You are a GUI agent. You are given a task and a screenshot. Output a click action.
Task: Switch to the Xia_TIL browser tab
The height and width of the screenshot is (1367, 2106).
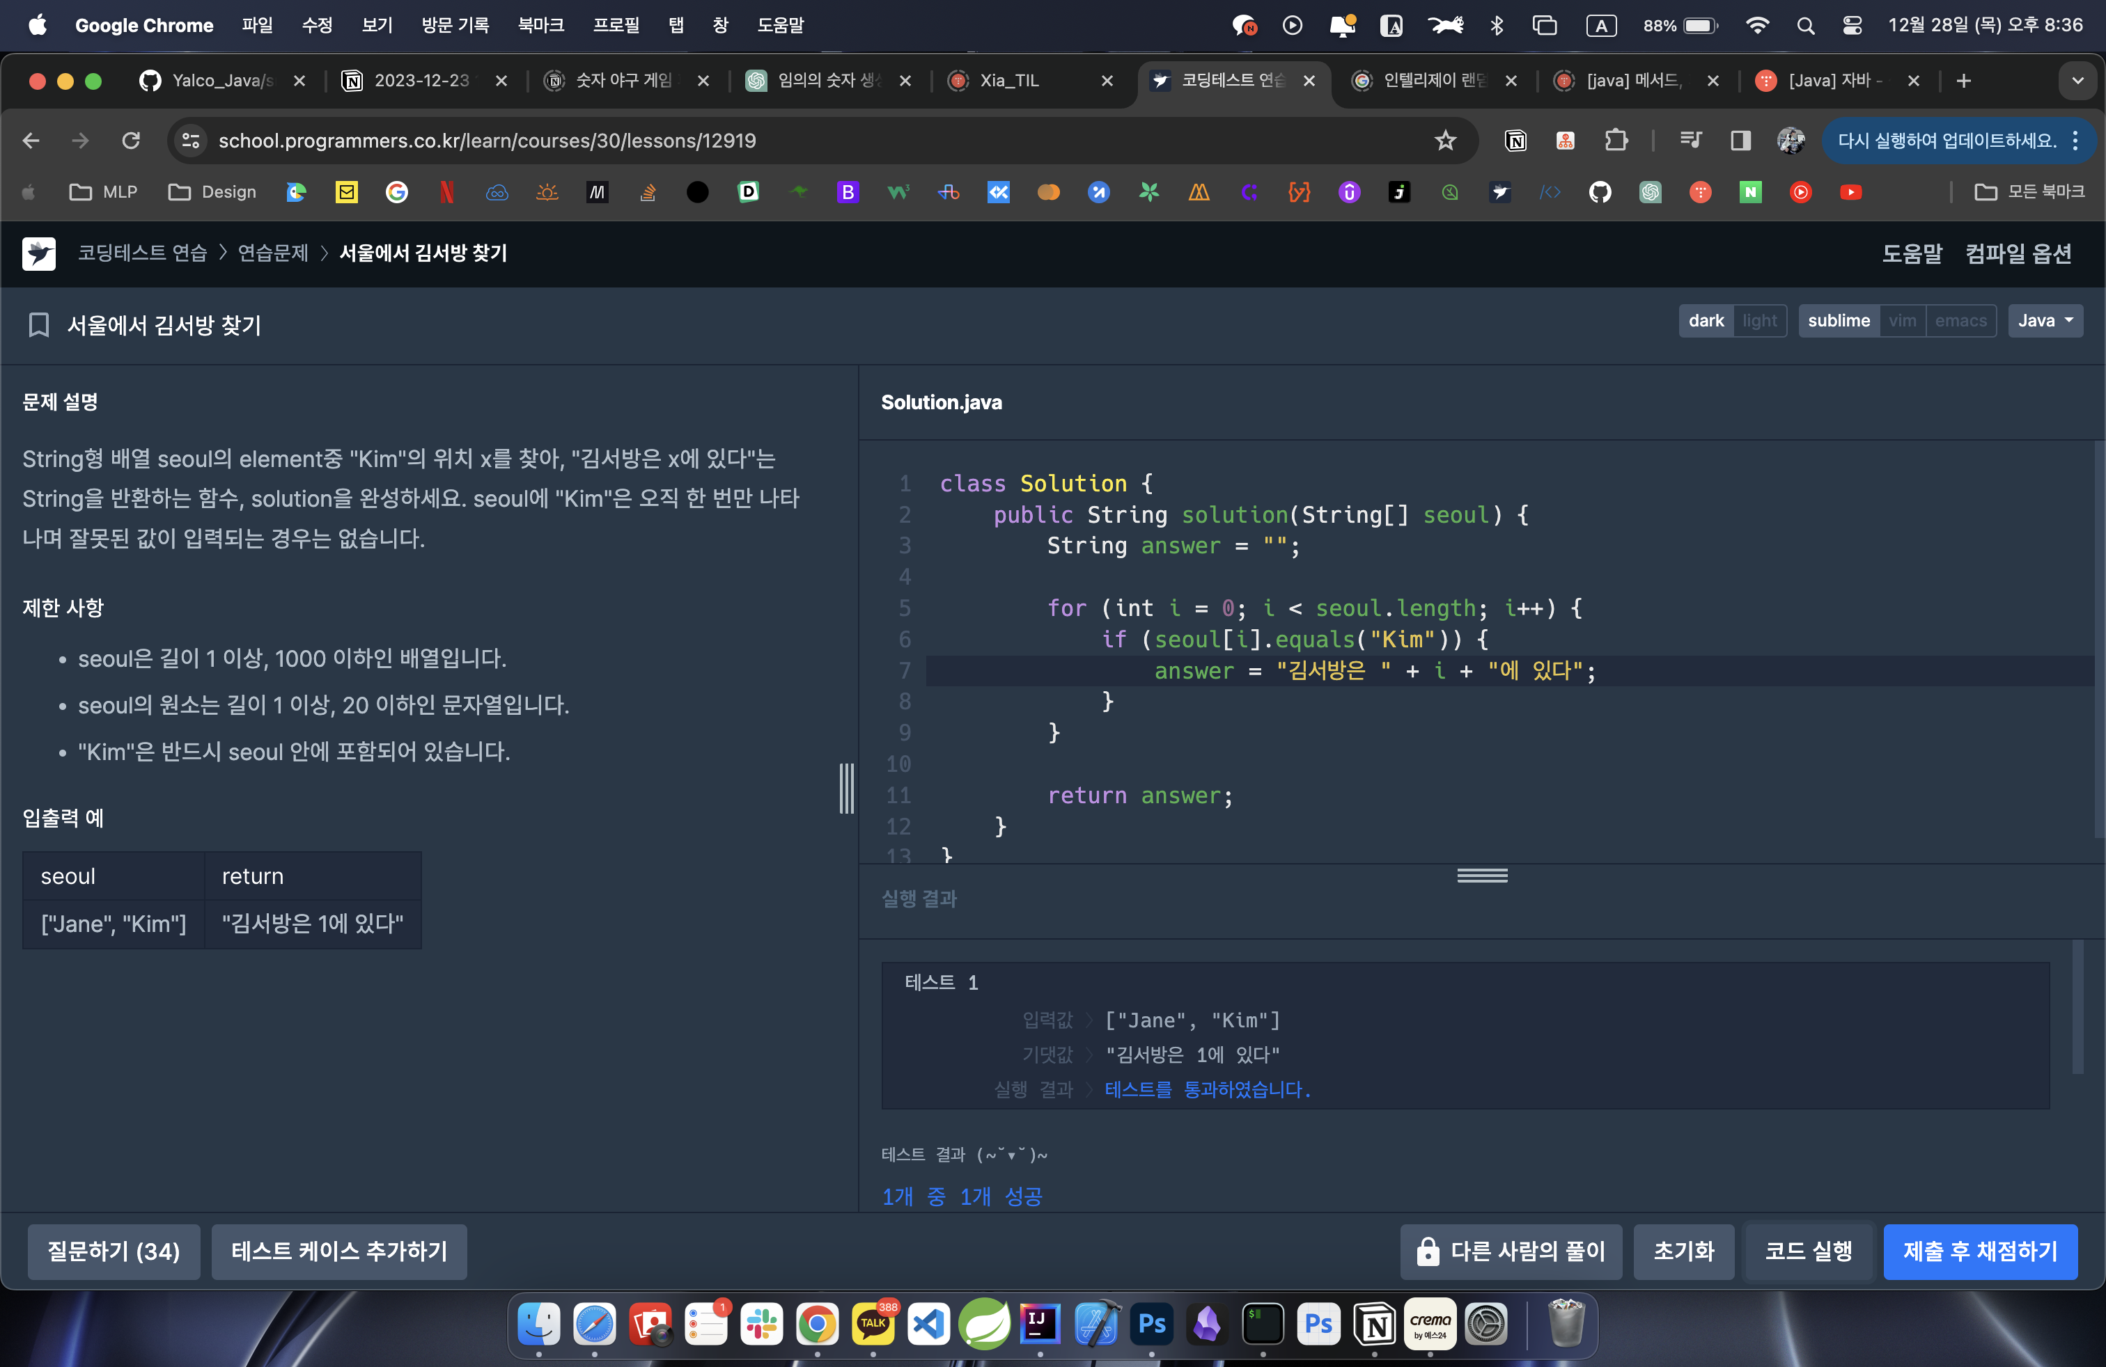pyautogui.click(x=1008, y=81)
